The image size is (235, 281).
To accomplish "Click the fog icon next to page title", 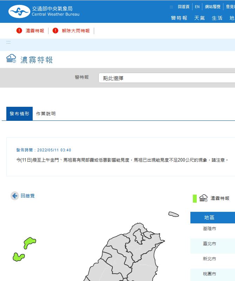I will click(11, 59).
